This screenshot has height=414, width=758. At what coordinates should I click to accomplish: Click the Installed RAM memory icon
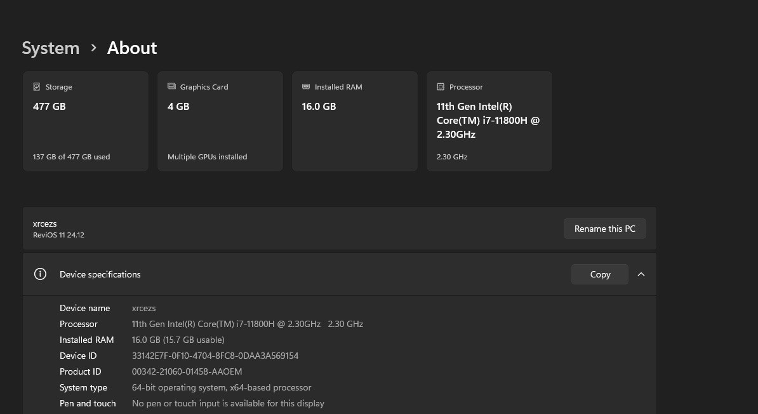[306, 86]
